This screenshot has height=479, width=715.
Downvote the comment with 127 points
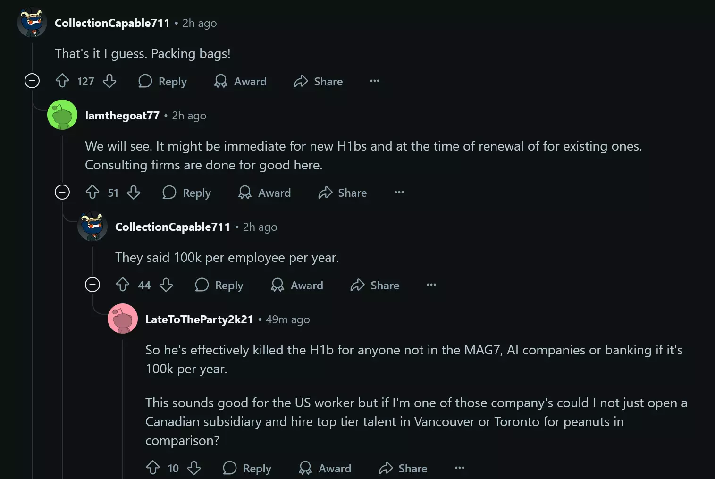(x=109, y=81)
